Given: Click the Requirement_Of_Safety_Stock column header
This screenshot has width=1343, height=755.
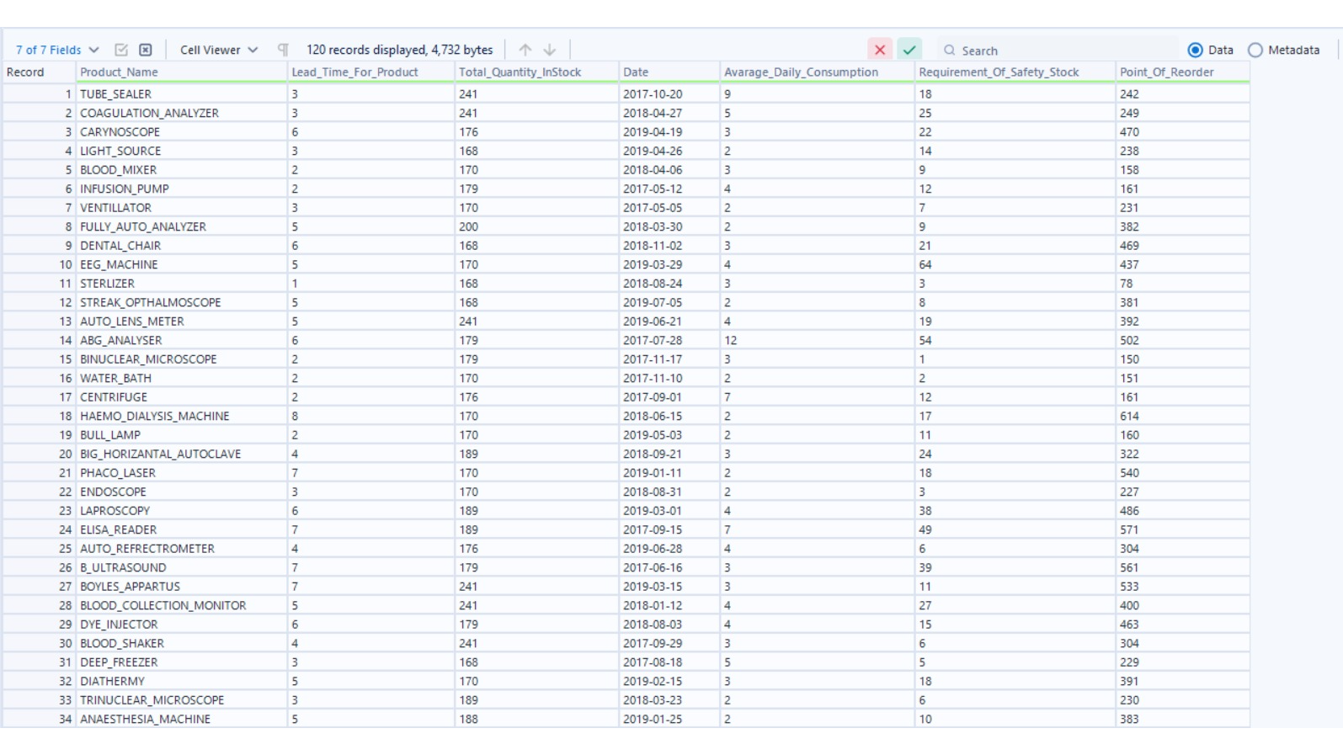Looking at the screenshot, I should click(999, 72).
